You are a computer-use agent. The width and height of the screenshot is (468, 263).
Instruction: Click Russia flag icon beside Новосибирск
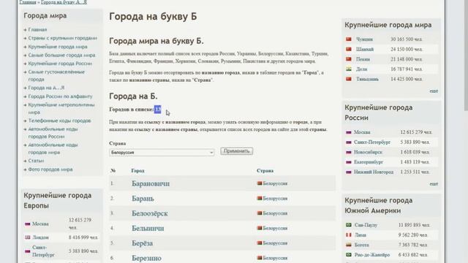[349, 152]
